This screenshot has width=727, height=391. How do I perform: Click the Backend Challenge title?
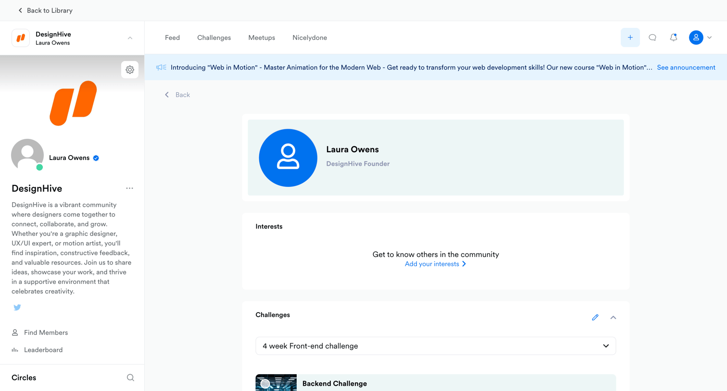(x=335, y=383)
